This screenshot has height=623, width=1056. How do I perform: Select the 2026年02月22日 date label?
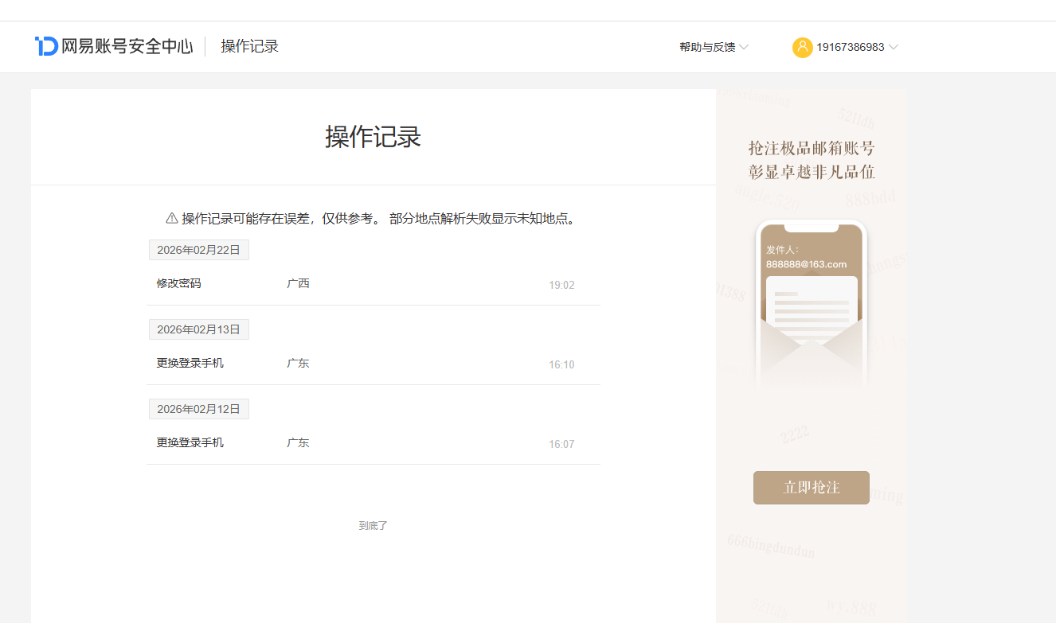(x=199, y=250)
